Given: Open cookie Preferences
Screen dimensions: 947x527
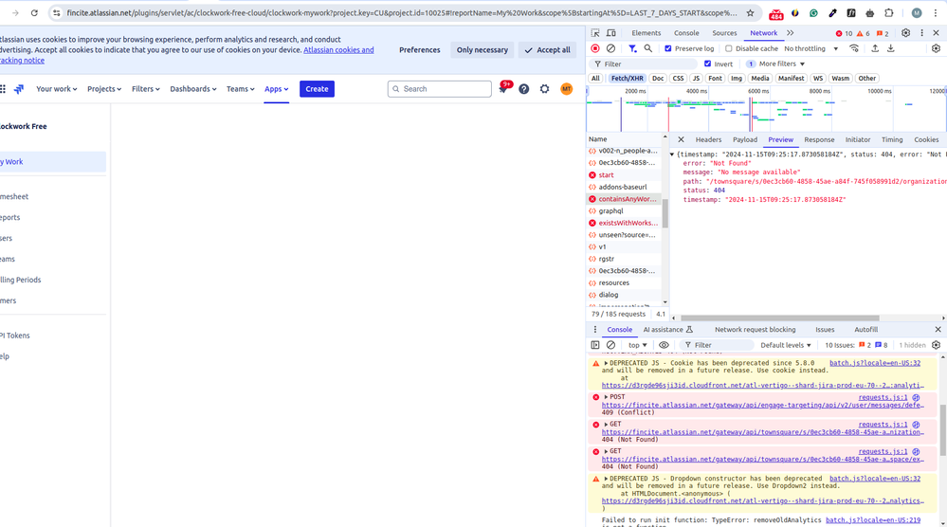Looking at the screenshot, I should pos(419,50).
